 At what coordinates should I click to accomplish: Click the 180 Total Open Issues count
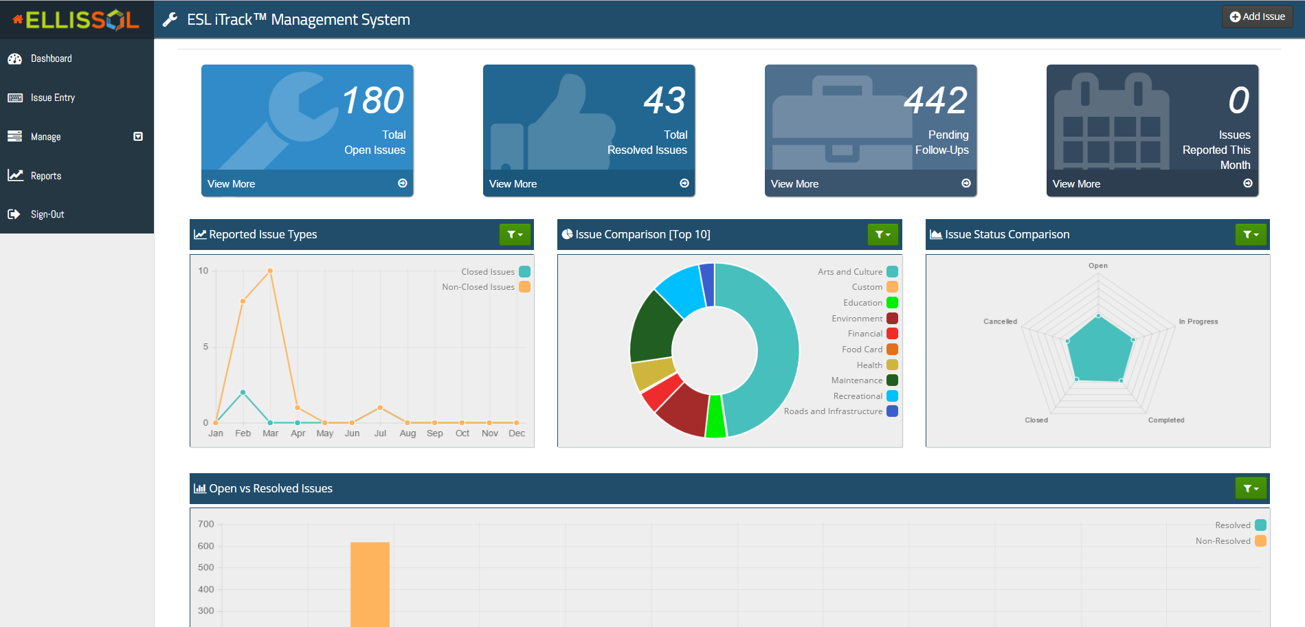pos(372,100)
